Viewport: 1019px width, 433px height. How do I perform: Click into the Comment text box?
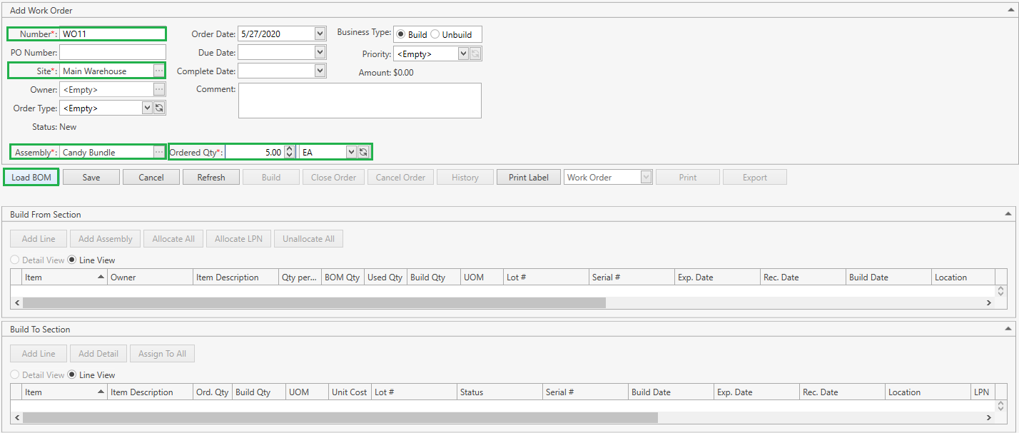(360, 101)
